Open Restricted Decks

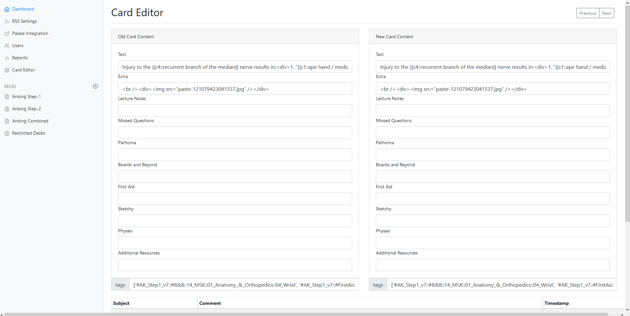click(28, 133)
